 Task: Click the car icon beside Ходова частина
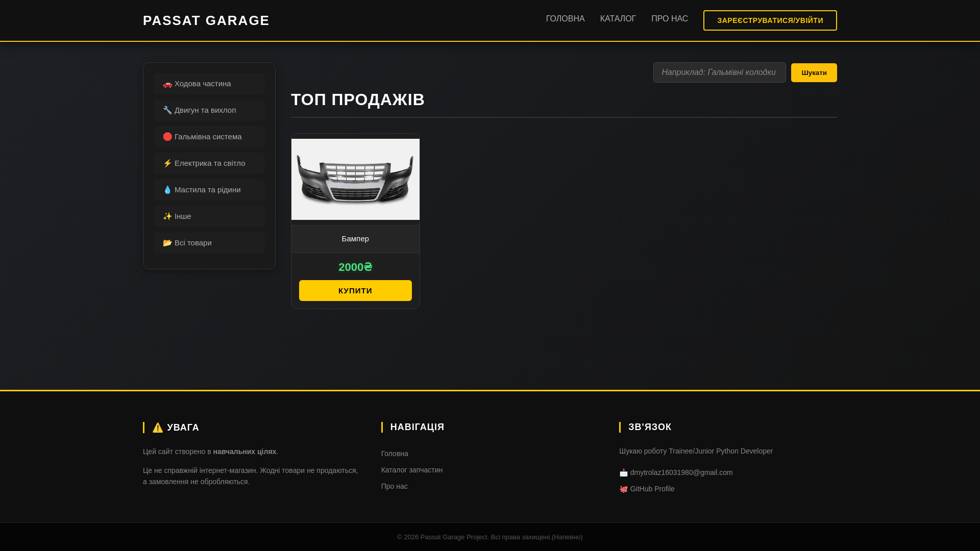(167, 84)
